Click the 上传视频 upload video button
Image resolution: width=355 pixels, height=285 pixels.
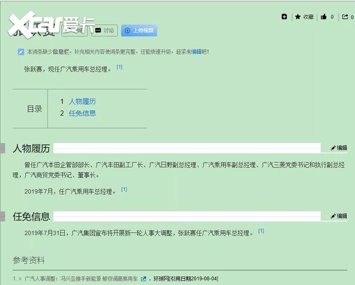click(x=139, y=30)
